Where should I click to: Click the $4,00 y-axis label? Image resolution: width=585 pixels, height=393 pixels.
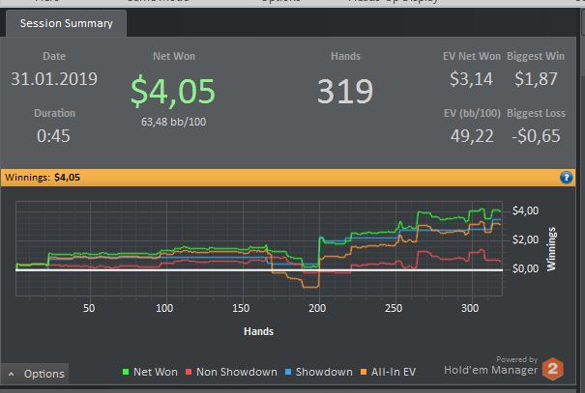point(525,211)
